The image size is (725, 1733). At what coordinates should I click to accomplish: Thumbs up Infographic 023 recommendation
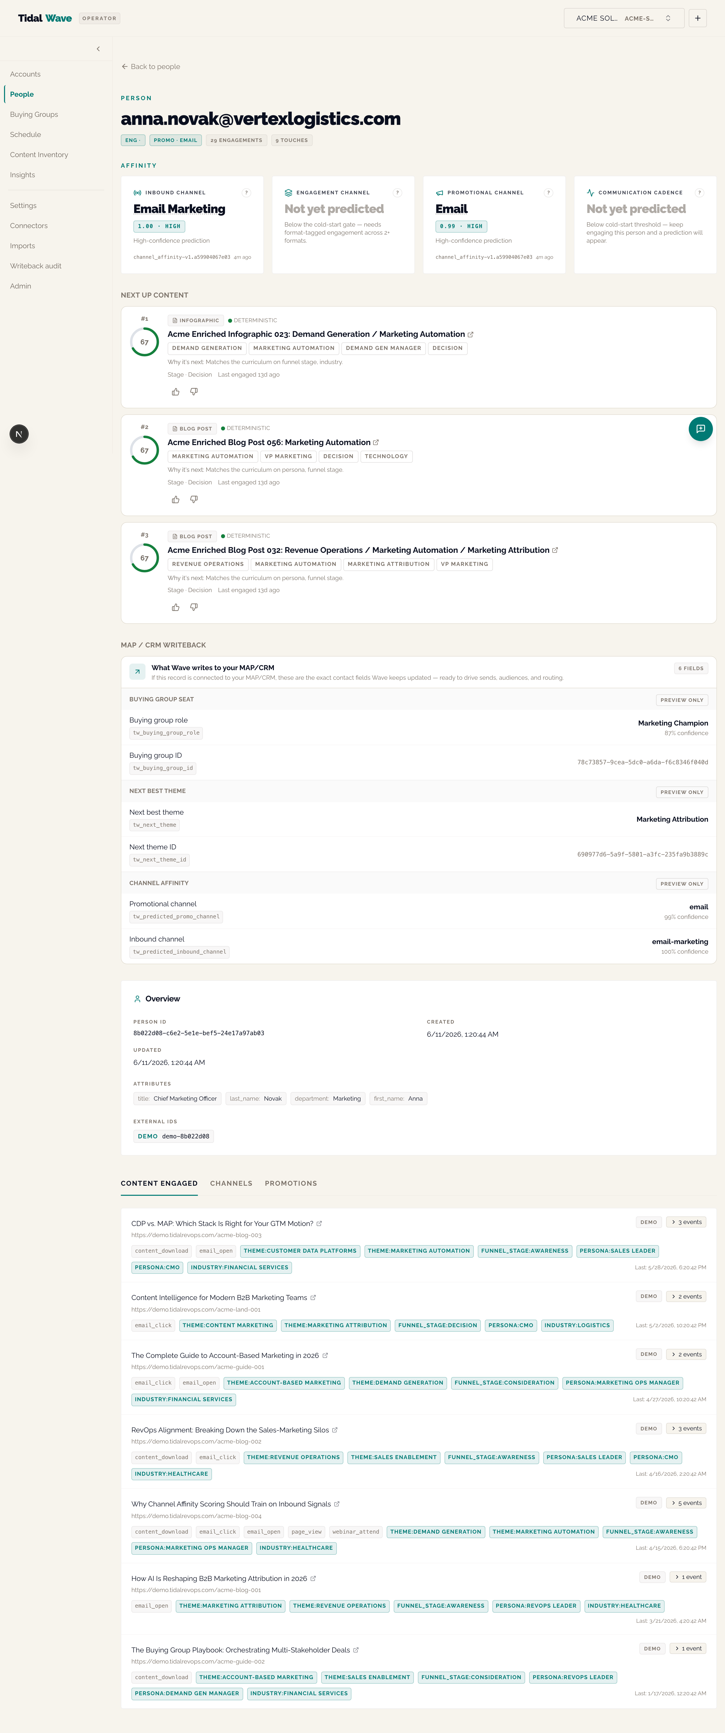pos(175,391)
